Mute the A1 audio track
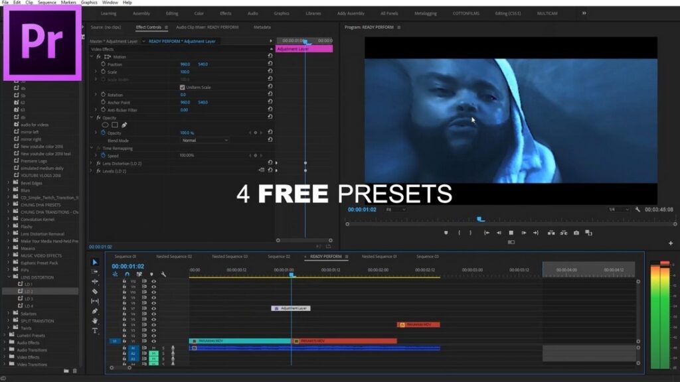Viewport: 680px width, 382px height. [x=153, y=348]
